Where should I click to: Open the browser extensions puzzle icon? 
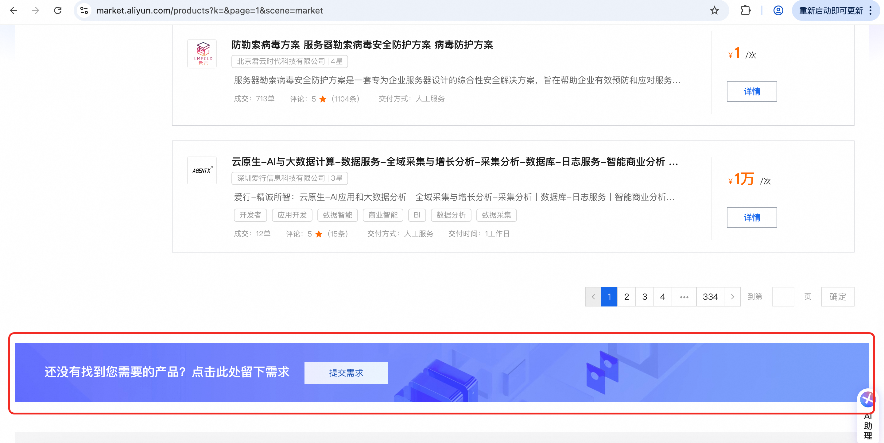tap(745, 10)
